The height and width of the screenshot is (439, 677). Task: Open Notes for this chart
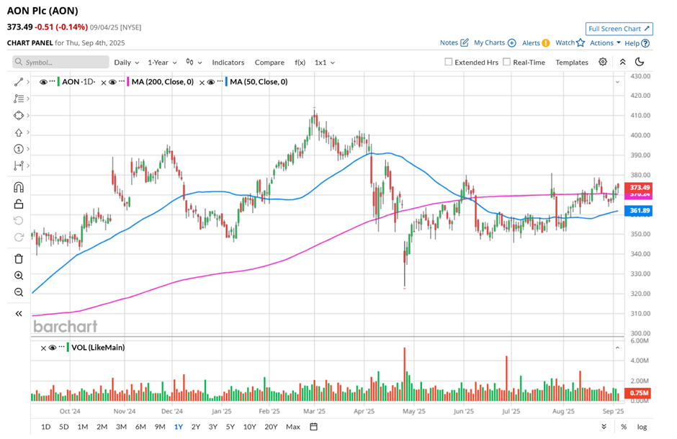454,42
